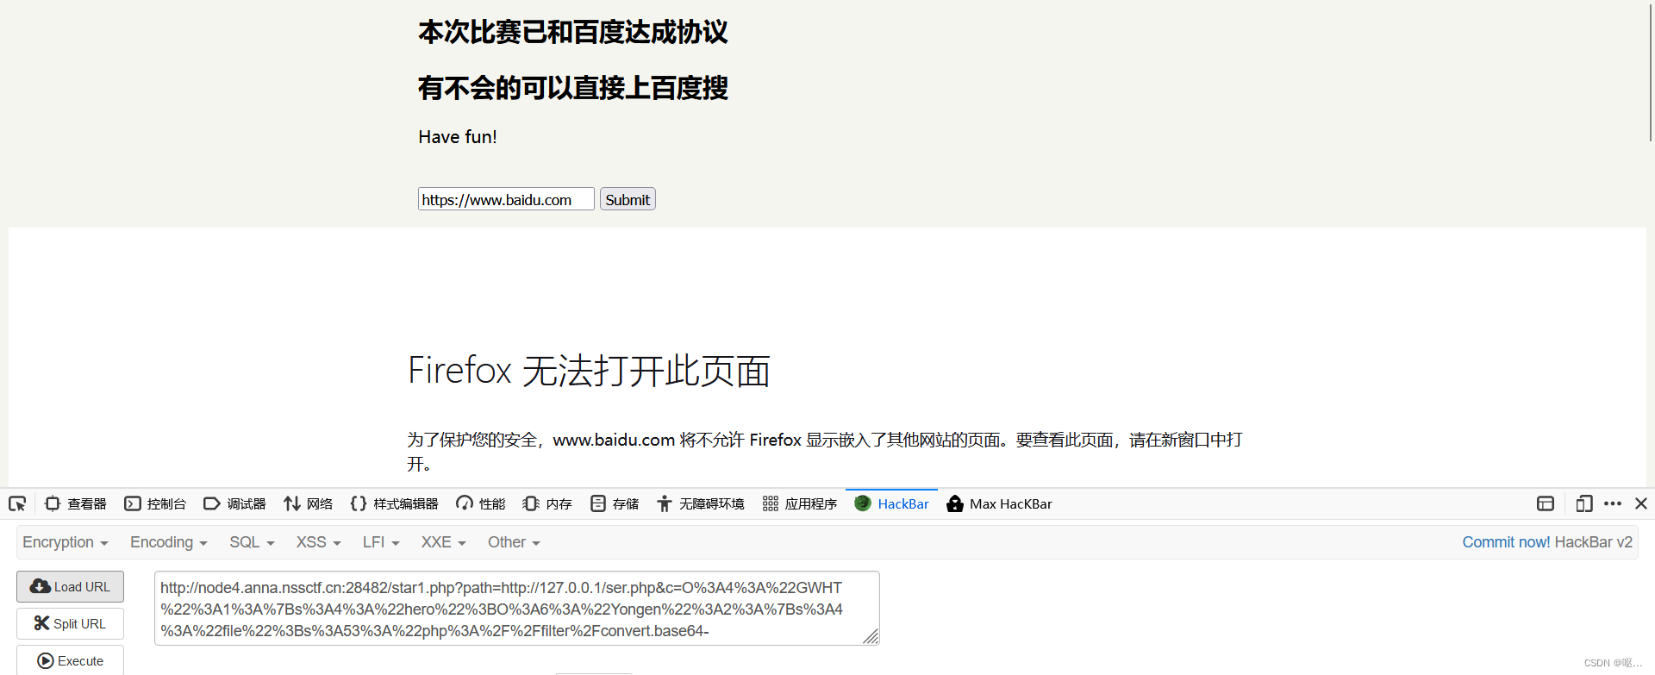Close the developer tools panel
The width and height of the screenshot is (1655, 675).
click(x=1641, y=503)
